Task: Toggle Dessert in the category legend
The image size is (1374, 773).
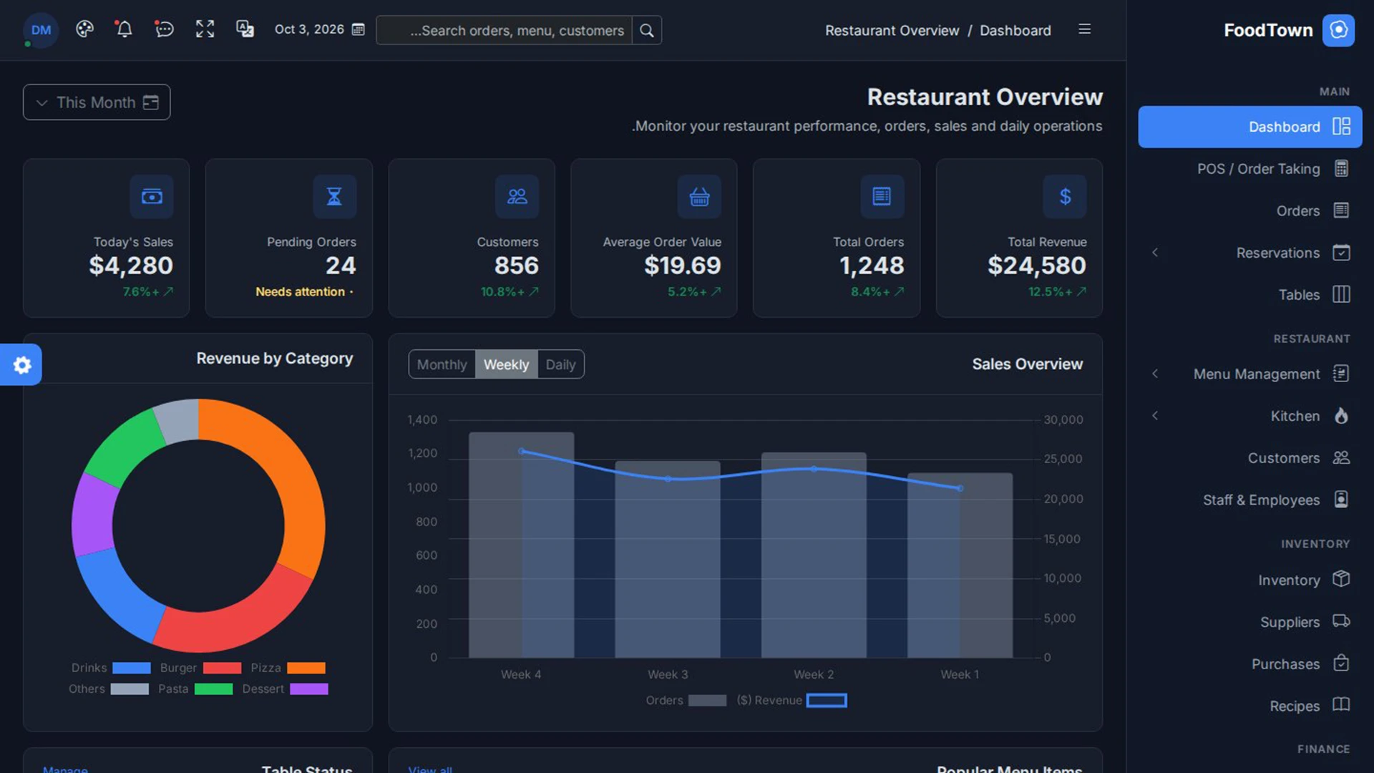Action: click(285, 689)
